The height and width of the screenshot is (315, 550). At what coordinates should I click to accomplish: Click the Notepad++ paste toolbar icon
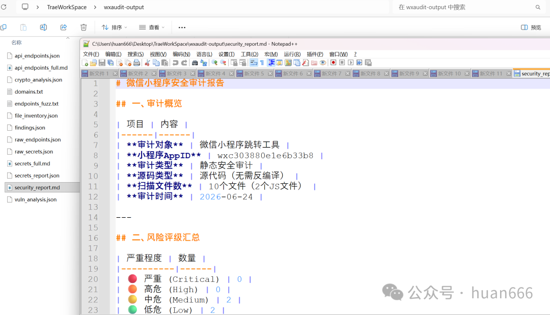(x=165, y=63)
